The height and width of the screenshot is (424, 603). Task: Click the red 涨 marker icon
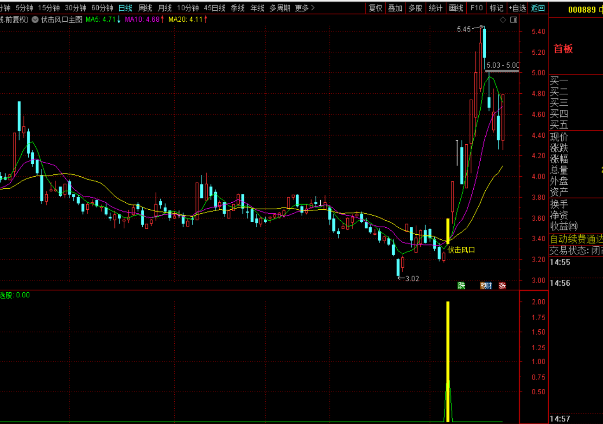tap(502, 285)
